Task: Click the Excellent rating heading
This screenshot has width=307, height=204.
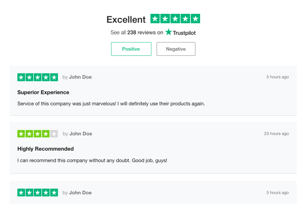Action: tap(126, 19)
